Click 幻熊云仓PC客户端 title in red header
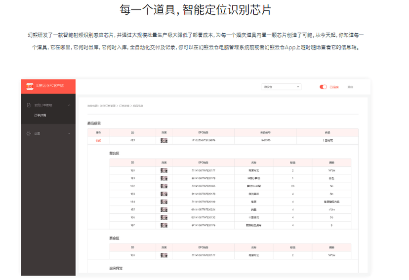The height and width of the screenshot is (280, 409). [50, 85]
